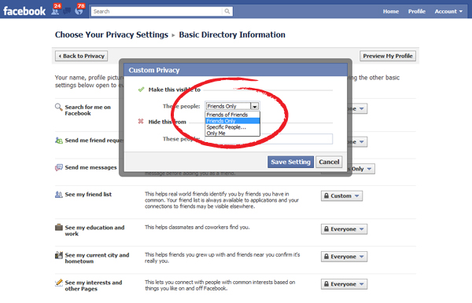Click the facebook logo
Screen dimensions: 472x303
[x=24, y=12]
